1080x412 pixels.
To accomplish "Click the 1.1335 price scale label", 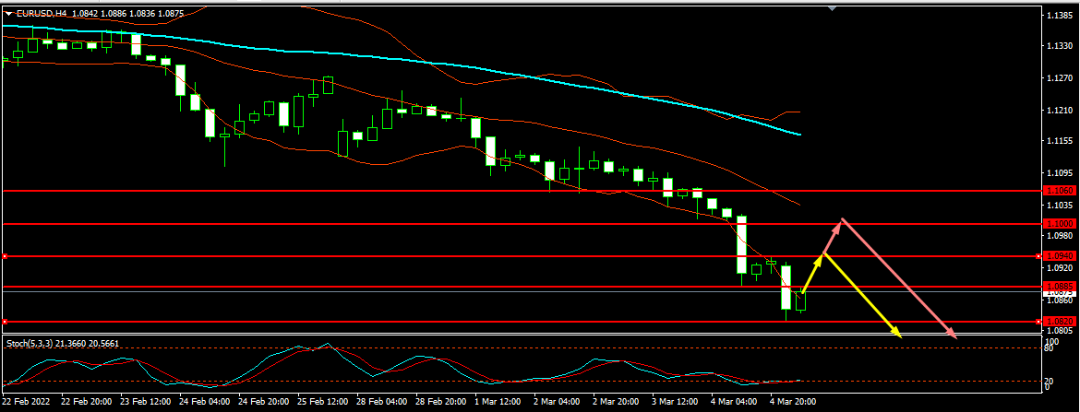I will 1060,46.
